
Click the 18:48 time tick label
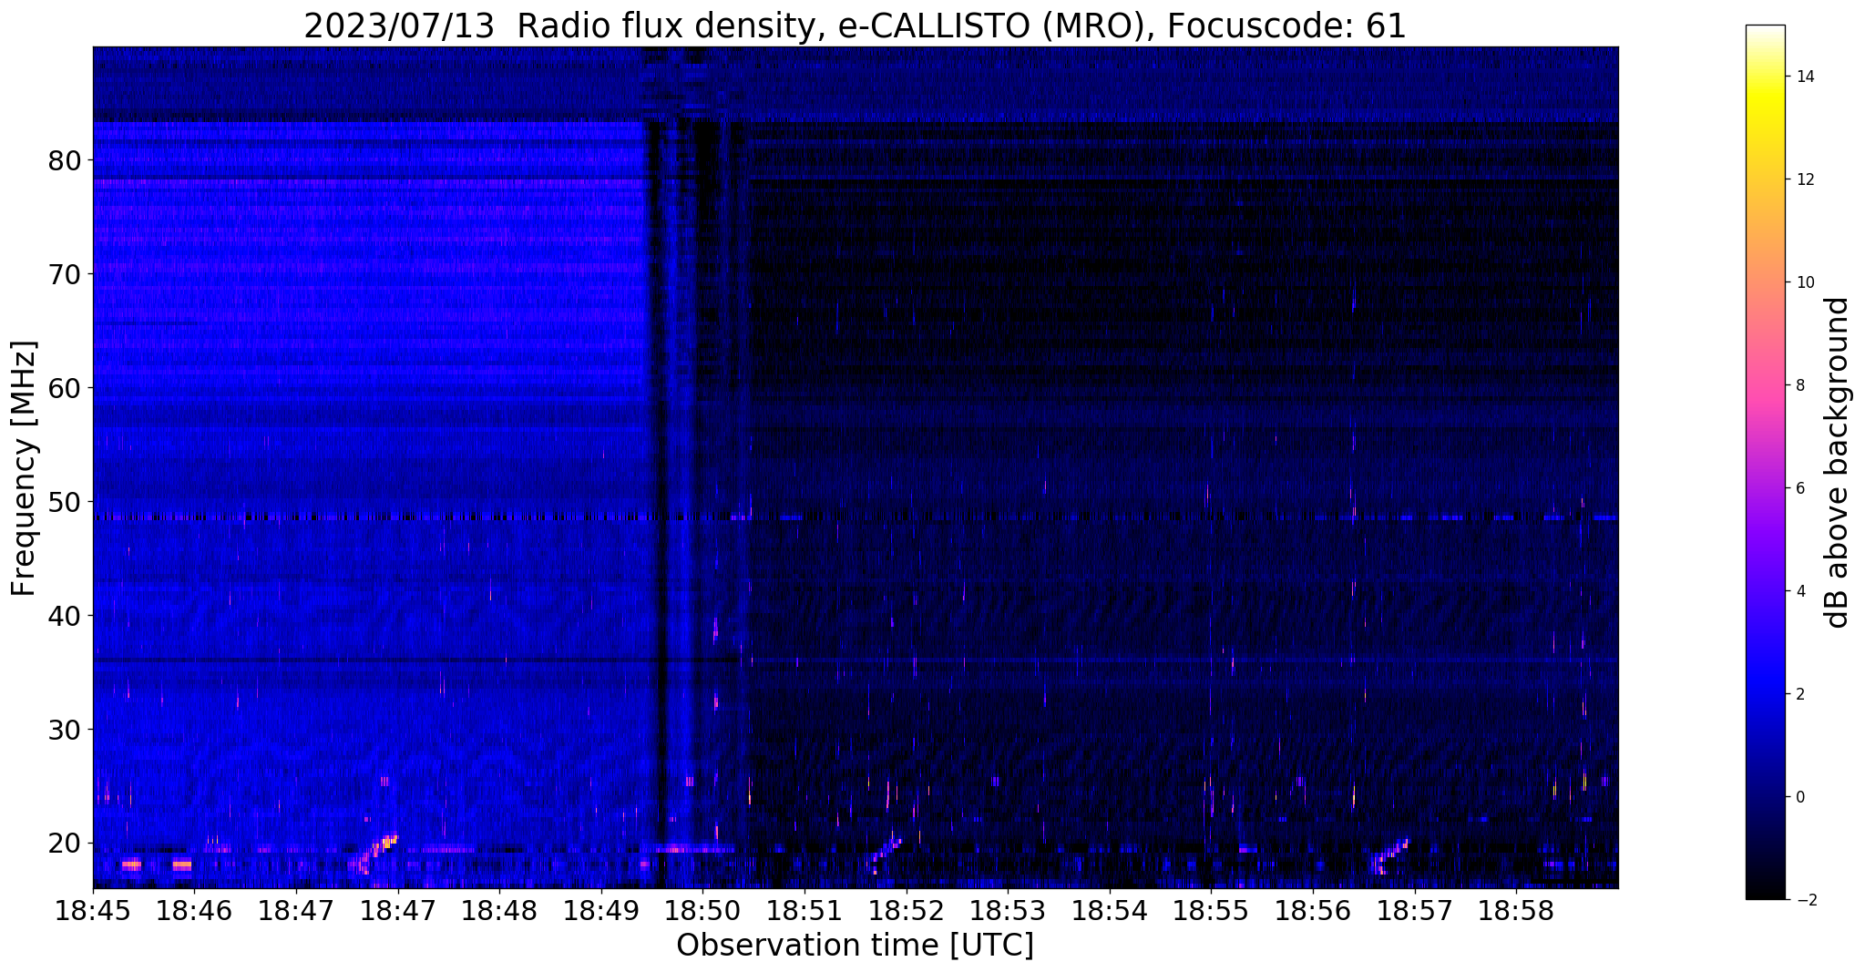click(x=499, y=910)
